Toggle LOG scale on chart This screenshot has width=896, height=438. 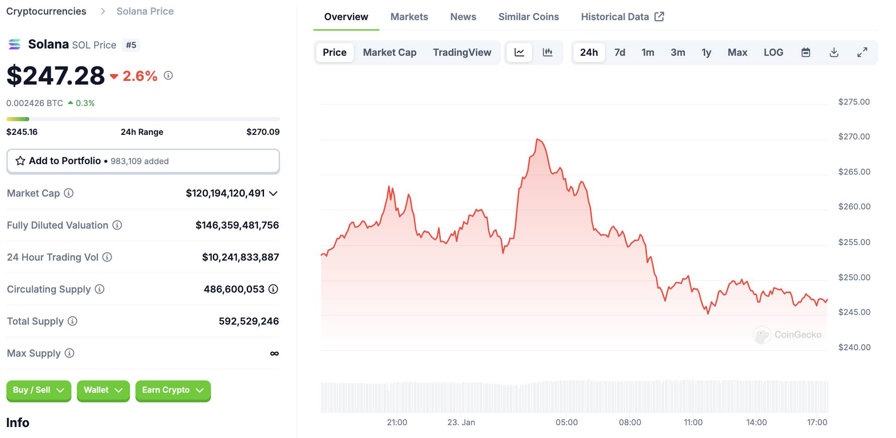pyautogui.click(x=773, y=53)
